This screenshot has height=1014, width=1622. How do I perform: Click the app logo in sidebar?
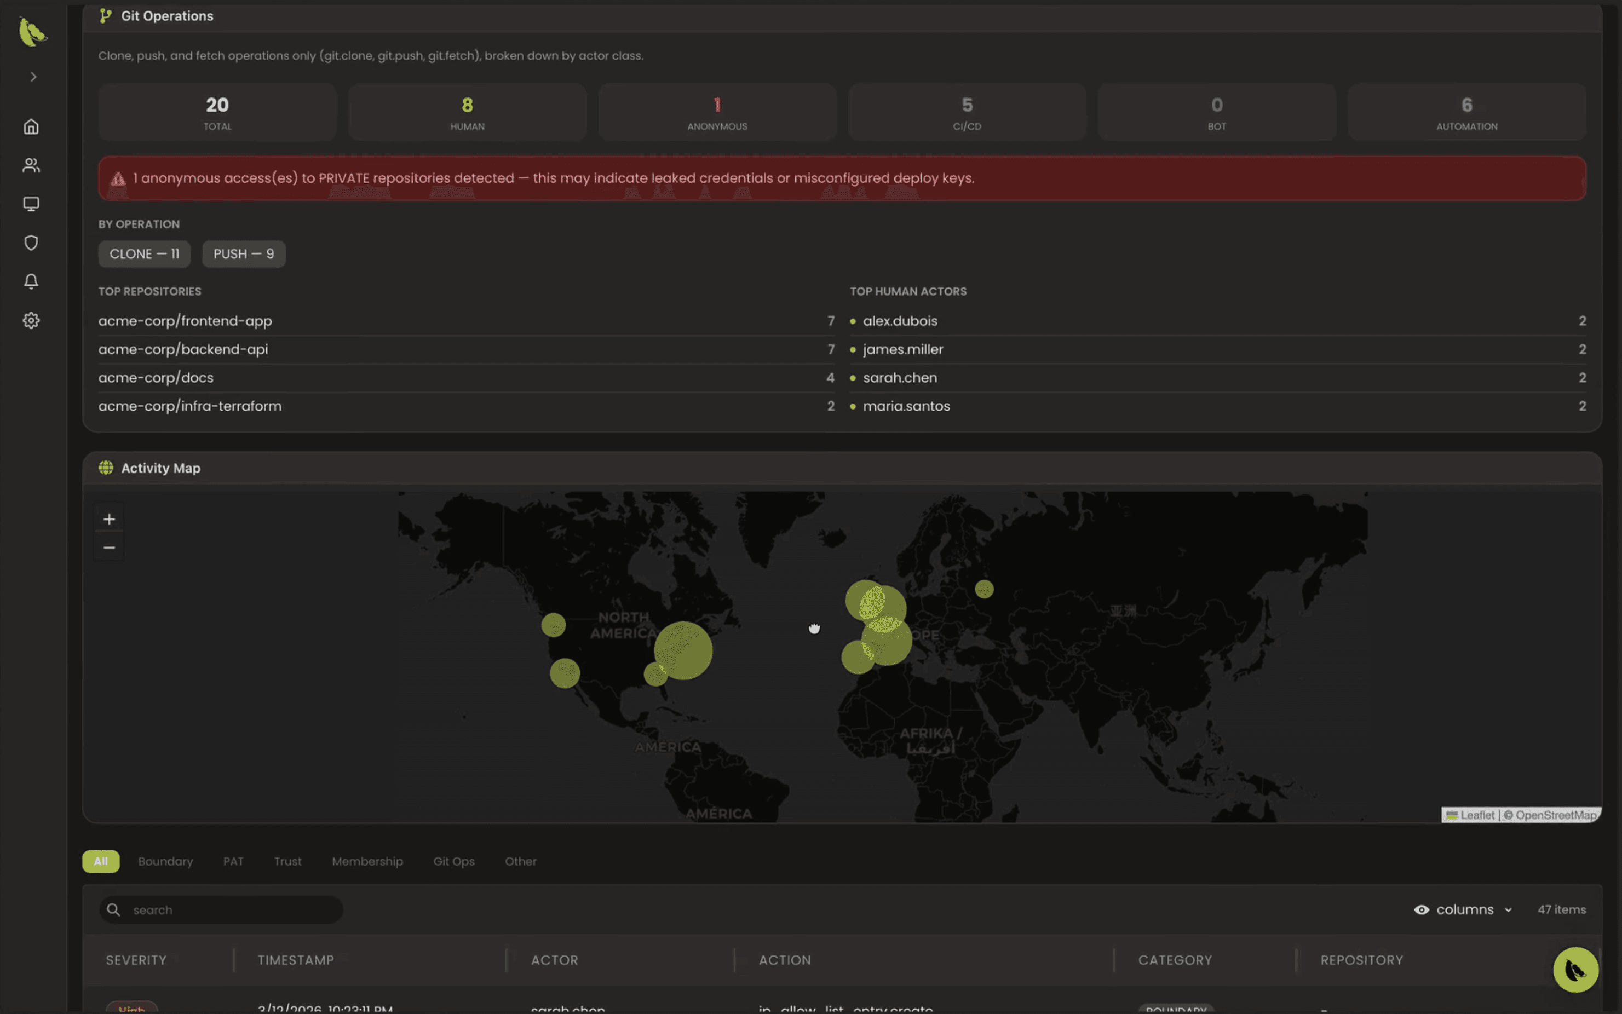coord(32,32)
